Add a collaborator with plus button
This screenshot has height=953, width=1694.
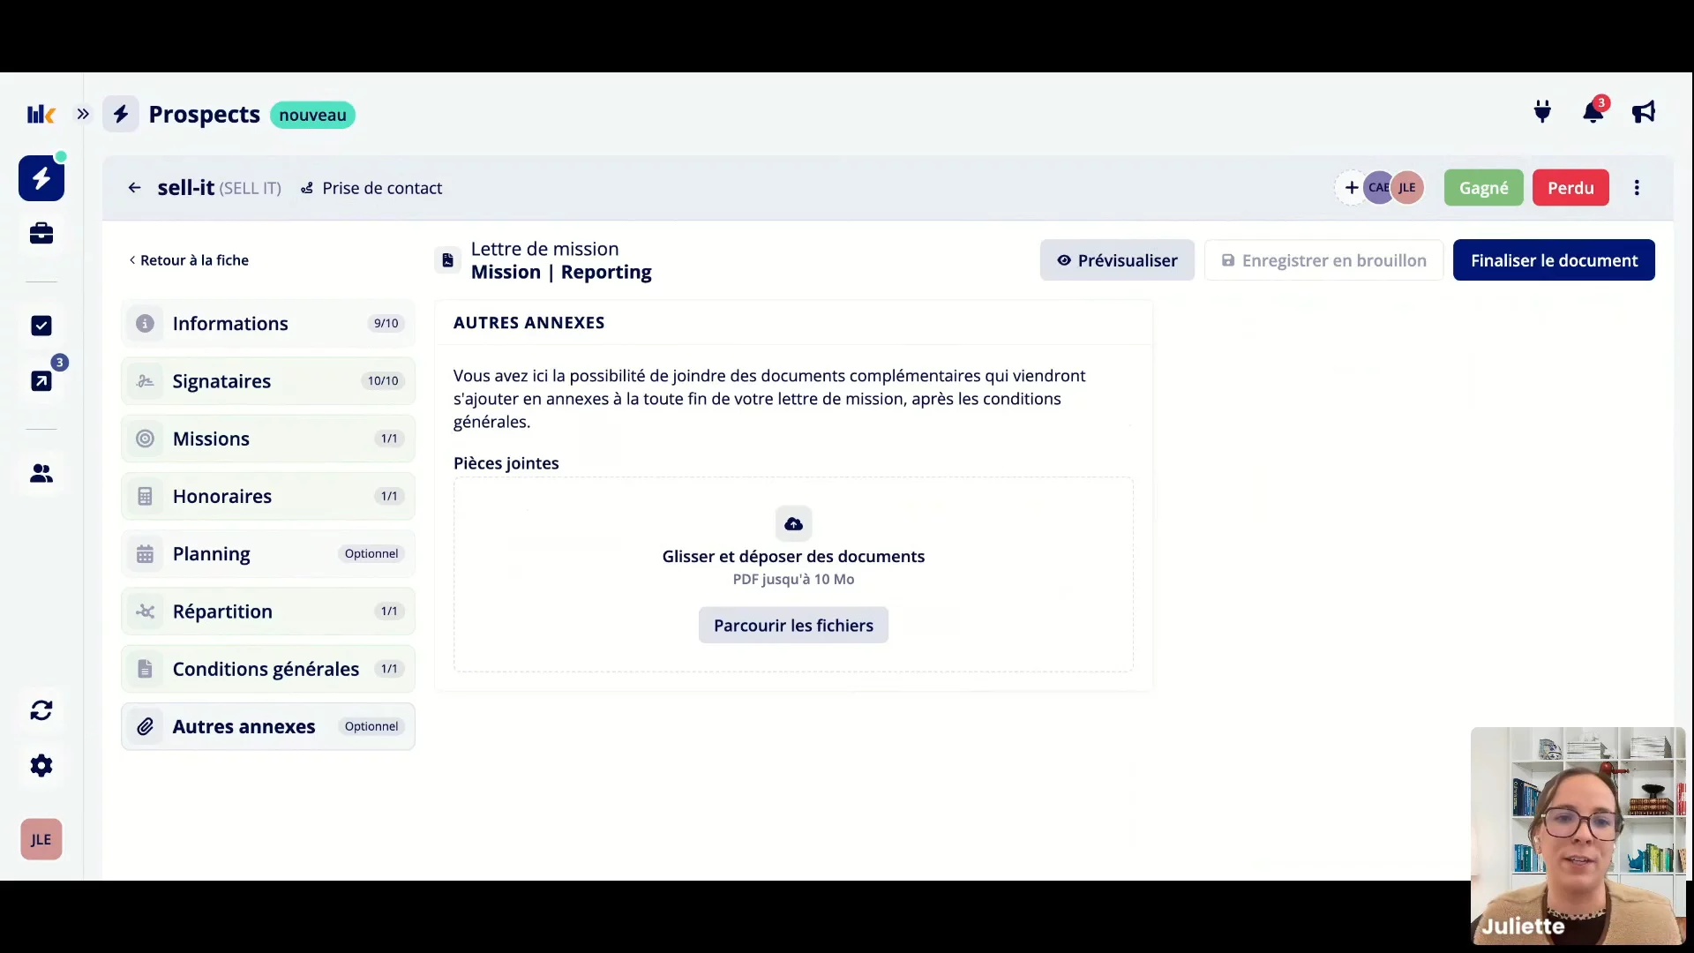(1351, 188)
